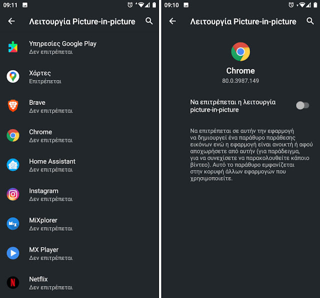The width and height of the screenshot is (320, 298).
Task: Open Home Assistant picture-in-picture settings
Action: 79,165
